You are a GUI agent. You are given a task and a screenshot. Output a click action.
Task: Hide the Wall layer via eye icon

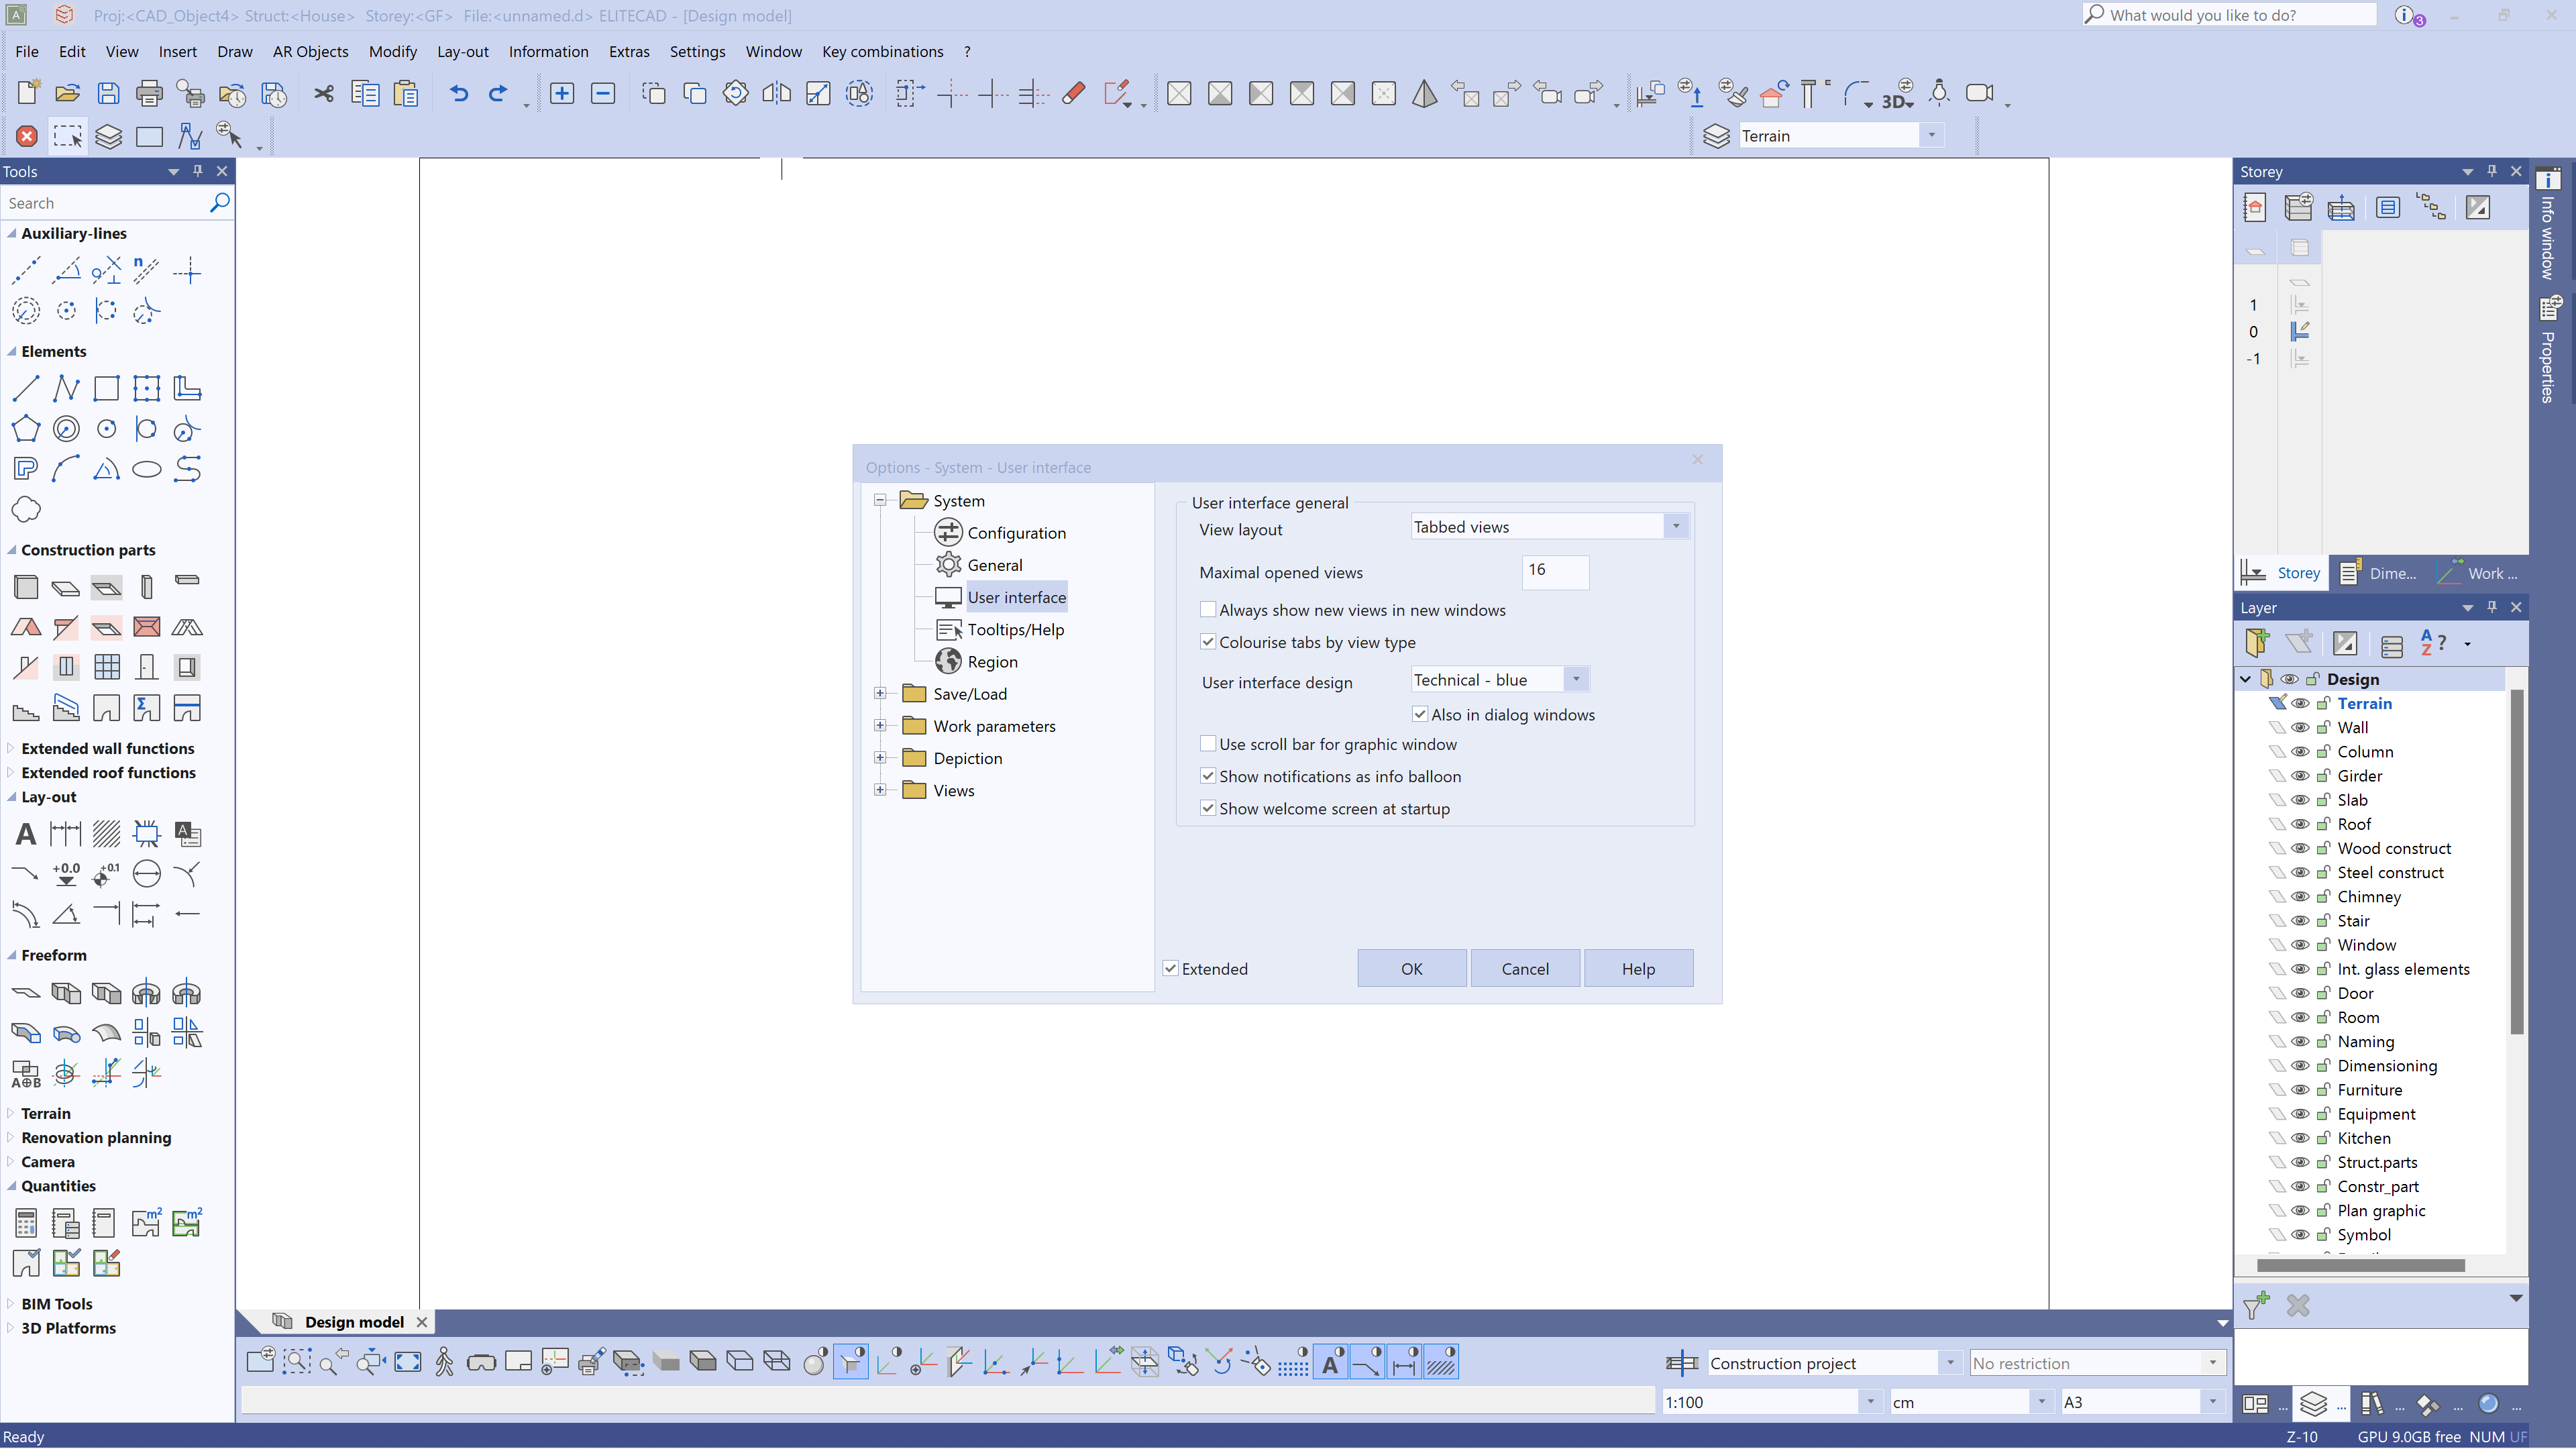tap(2300, 728)
